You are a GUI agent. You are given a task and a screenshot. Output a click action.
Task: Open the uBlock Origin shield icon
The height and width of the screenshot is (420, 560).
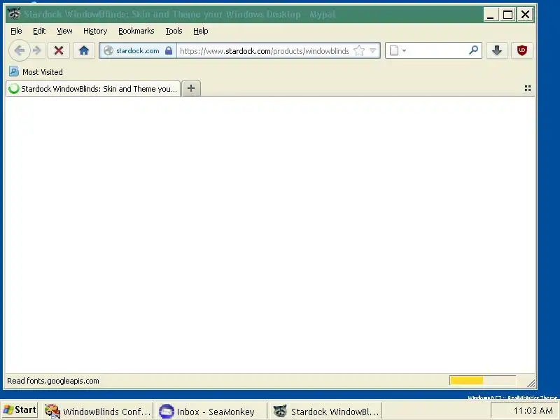pyautogui.click(x=521, y=50)
